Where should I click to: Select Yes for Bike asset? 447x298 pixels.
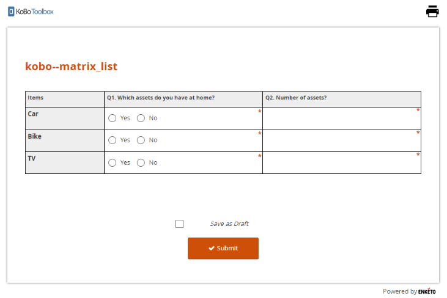(113, 140)
